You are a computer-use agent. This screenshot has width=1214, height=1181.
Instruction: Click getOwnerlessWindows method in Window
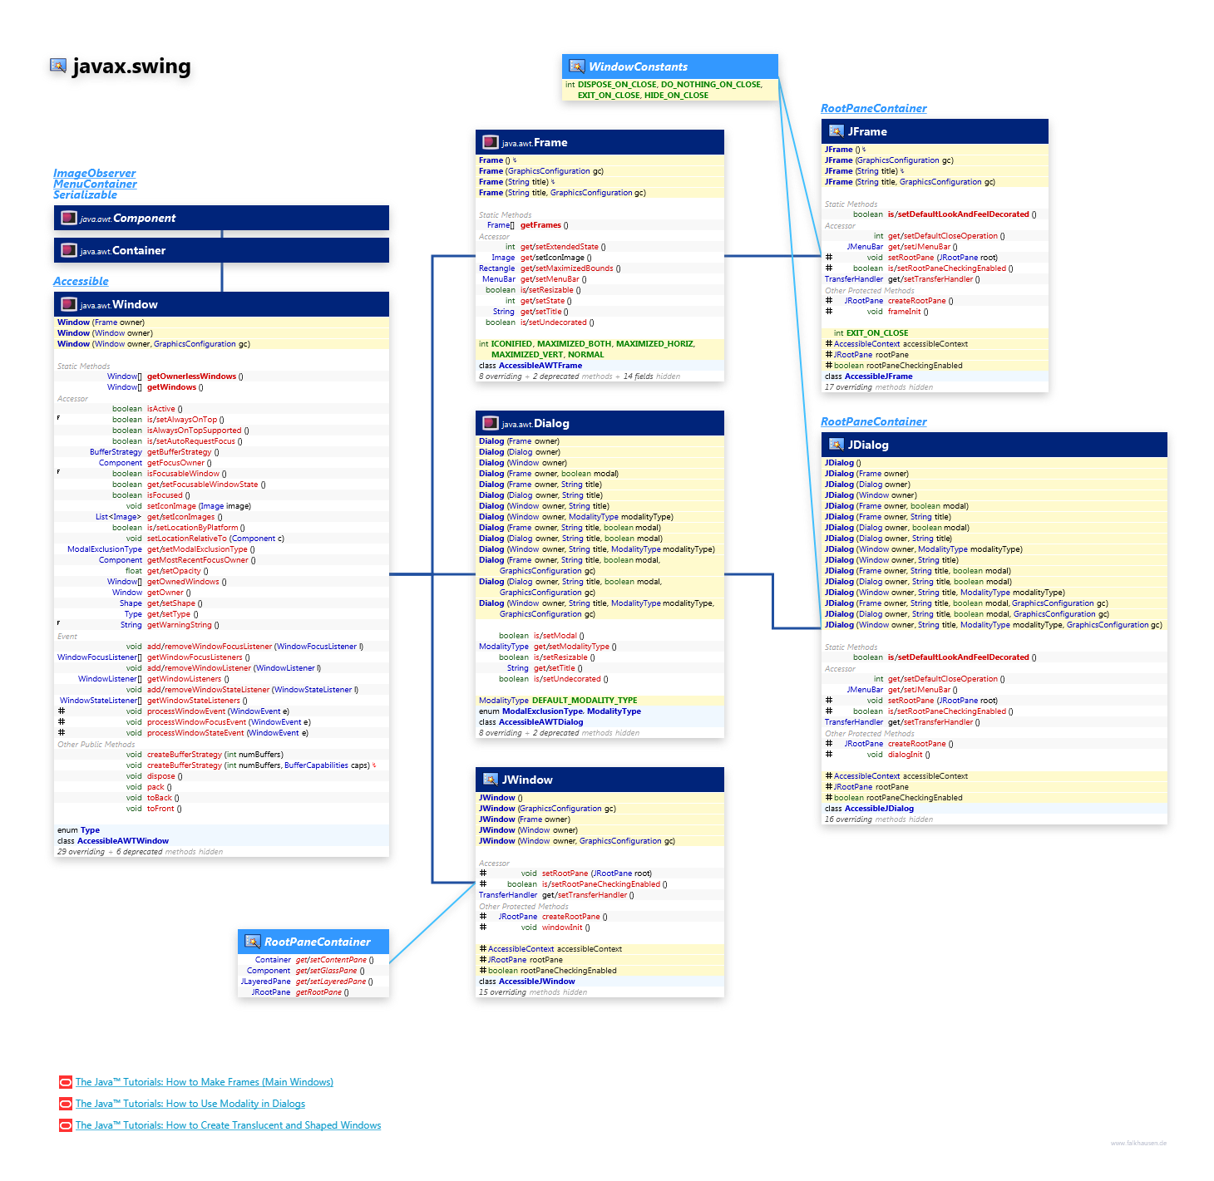(191, 376)
